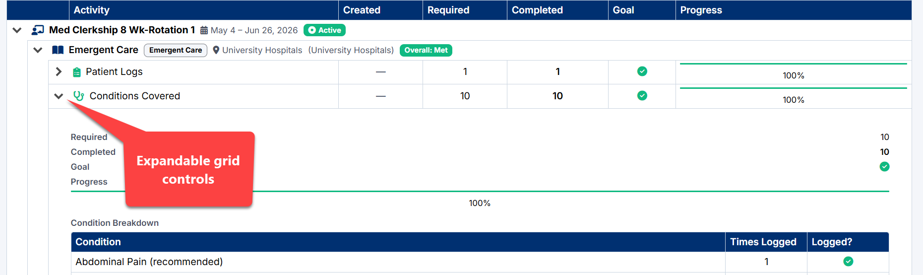Image resolution: width=923 pixels, height=275 pixels.
Task: Click the Active status badge
Action: 324,30
